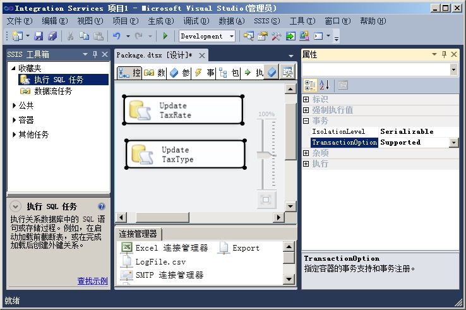
Task: Click the 查找示例 link
Action: click(92, 280)
